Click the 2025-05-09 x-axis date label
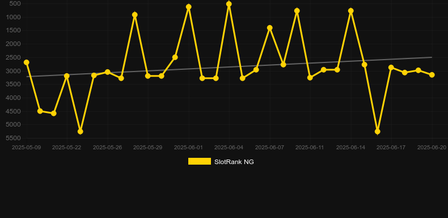The width and height of the screenshot is (448, 218). [26, 148]
